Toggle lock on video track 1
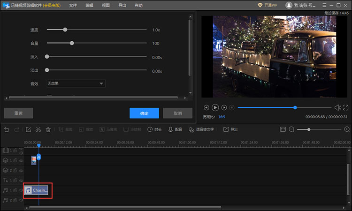352x211 pixels. (15, 151)
